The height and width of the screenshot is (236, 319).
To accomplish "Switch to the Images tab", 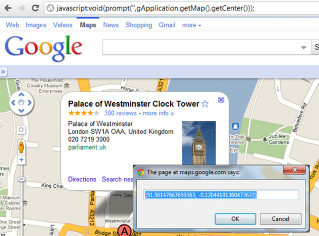I will 36,25.
